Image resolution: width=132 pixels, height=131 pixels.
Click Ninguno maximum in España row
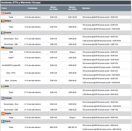tap(73, 117)
